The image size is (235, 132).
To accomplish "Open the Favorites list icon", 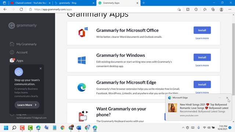I will click(205, 10).
